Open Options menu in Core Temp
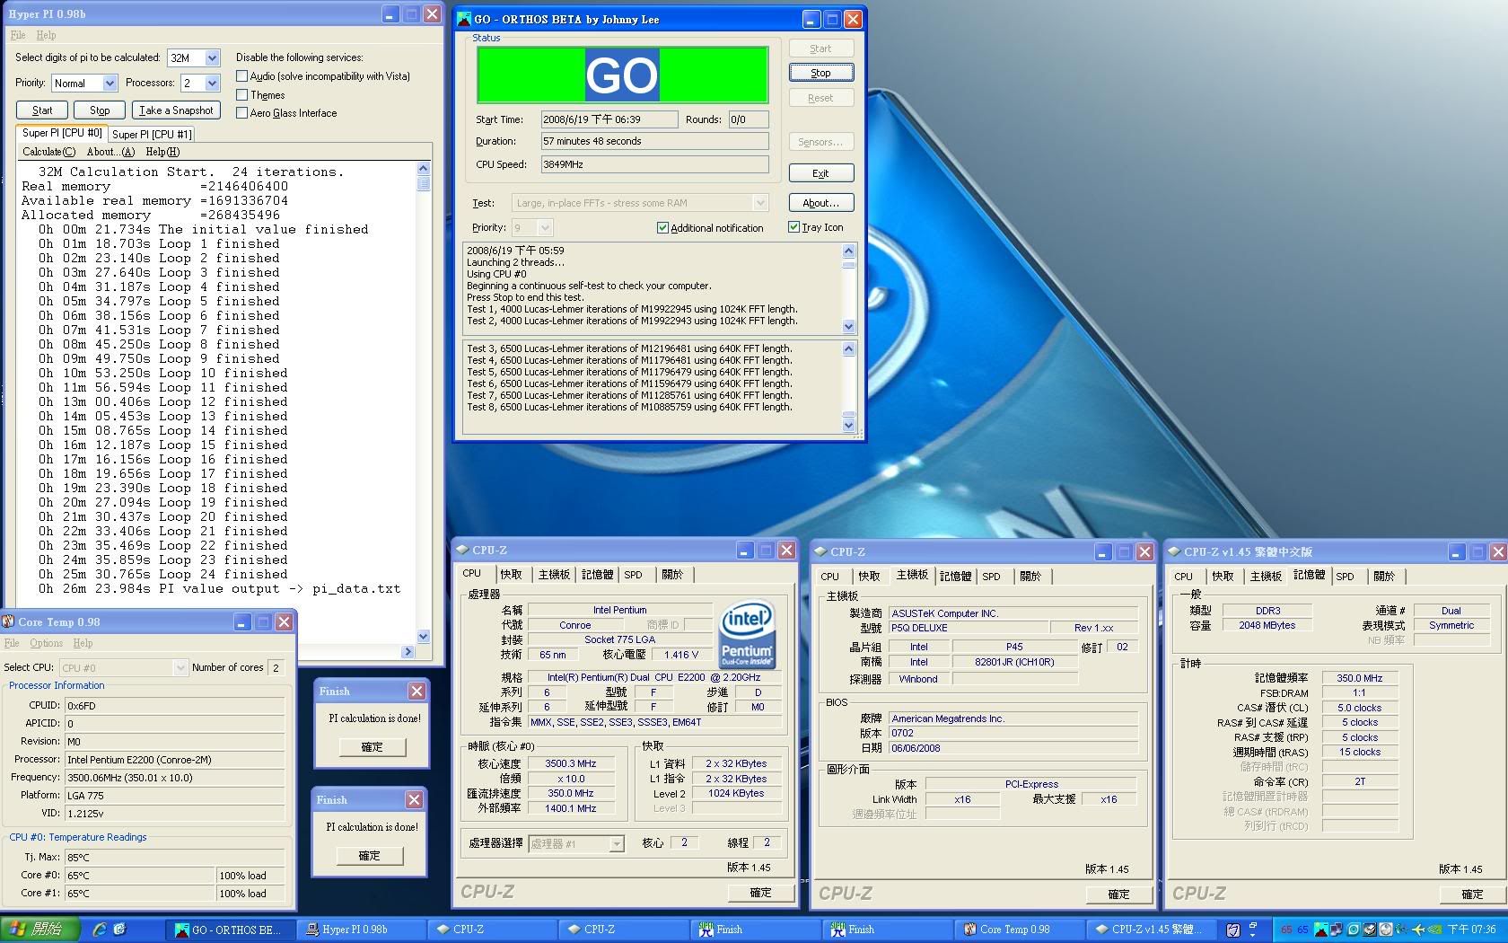Viewport: 1508px width, 943px height. tap(46, 643)
